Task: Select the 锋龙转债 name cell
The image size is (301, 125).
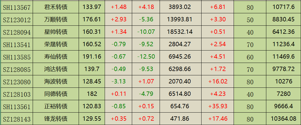Action: click(x=56, y=119)
